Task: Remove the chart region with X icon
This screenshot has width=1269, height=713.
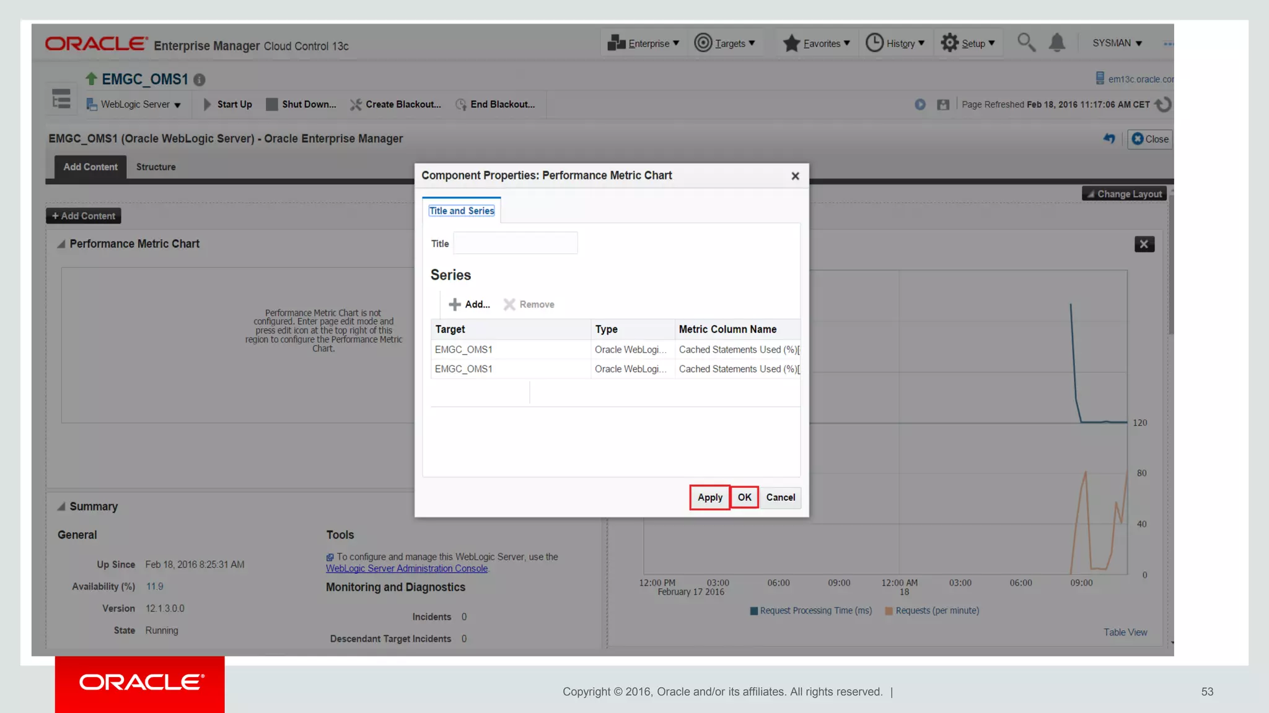Action: pyautogui.click(x=1144, y=244)
